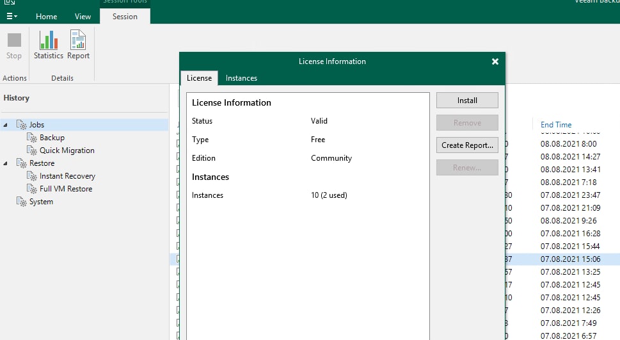Select Restore tree item
Image resolution: width=620 pixels, height=340 pixels.
point(42,163)
